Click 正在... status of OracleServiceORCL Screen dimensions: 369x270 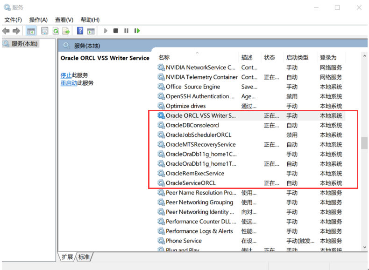[x=271, y=183]
